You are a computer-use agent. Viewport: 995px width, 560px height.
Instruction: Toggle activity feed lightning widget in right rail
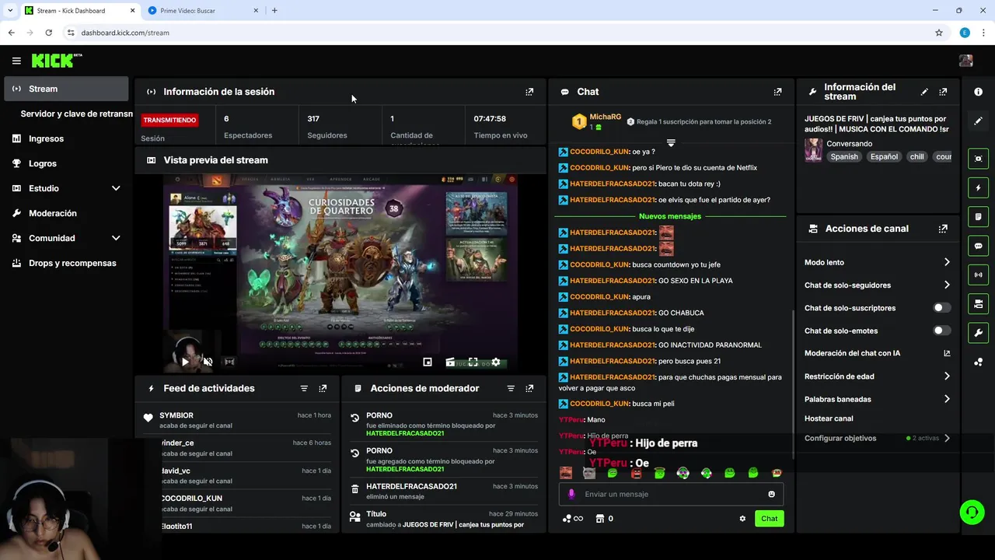coord(978,187)
